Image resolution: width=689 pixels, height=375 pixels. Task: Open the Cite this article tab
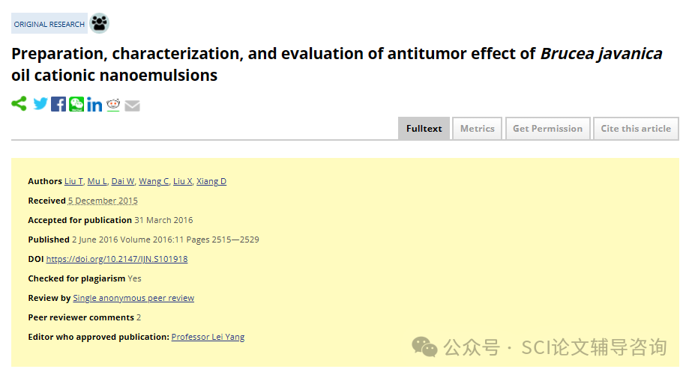pos(636,129)
